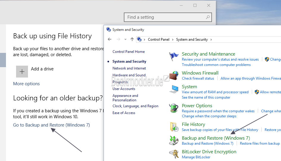The image size is (281, 161).
Task: Click the Windows Firewall brick wall icon
Action: click(x=174, y=75)
